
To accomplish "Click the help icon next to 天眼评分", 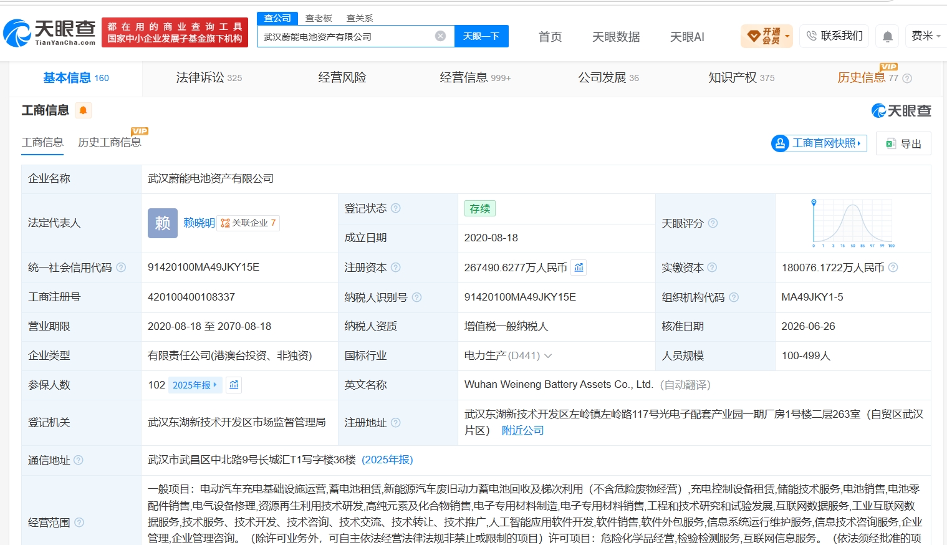I will pos(713,223).
